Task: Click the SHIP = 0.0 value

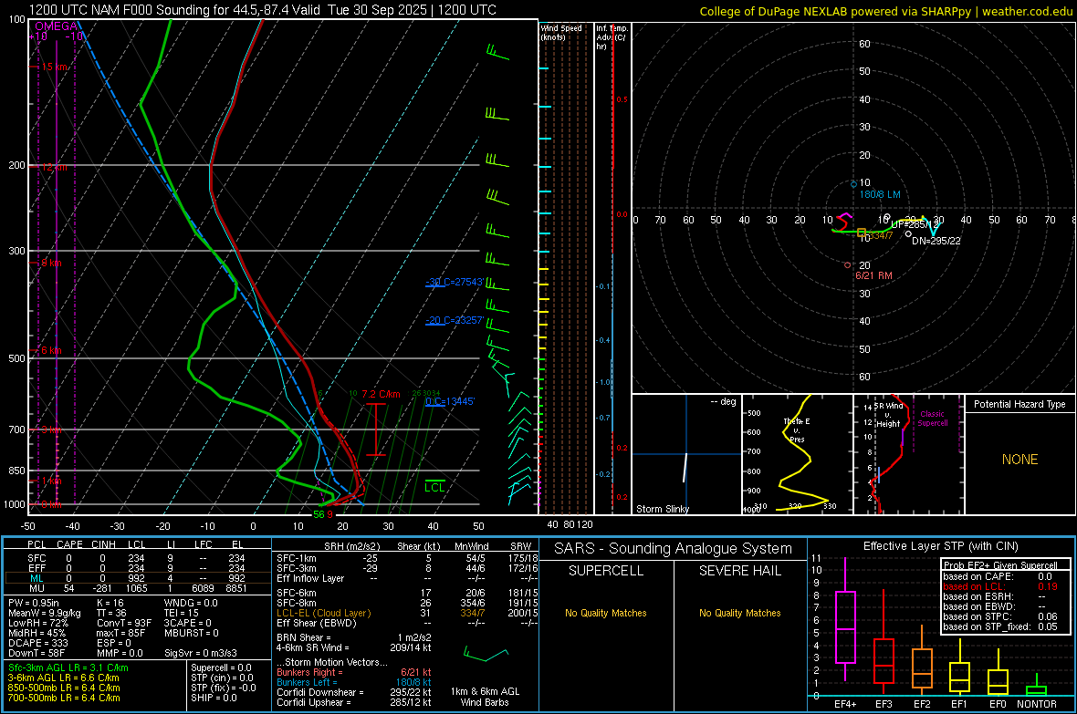Action: tap(214, 698)
